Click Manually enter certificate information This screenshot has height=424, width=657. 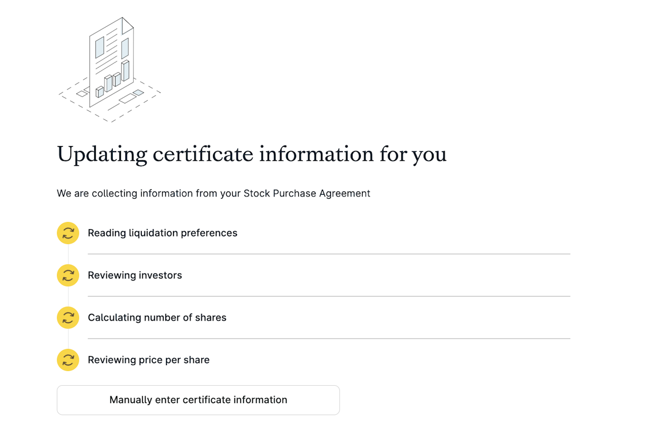(x=198, y=400)
